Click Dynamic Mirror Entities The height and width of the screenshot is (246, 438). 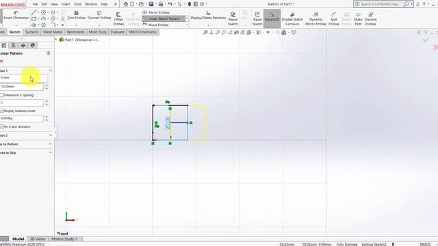[x=315, y=18]
